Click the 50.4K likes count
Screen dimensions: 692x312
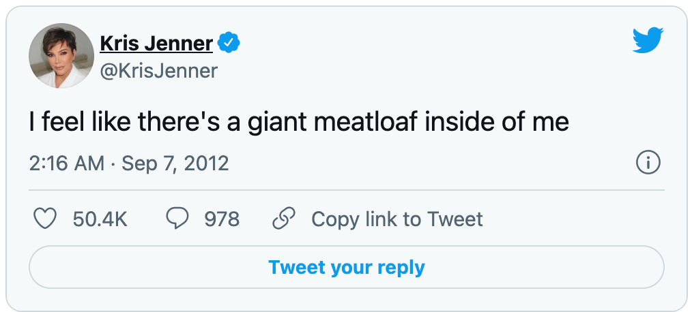pyautogui.click(x=100, y=219)
